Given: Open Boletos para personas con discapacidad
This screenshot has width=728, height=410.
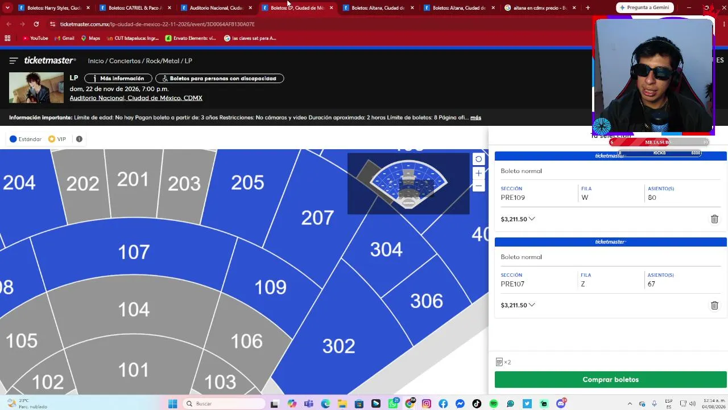Looking at the screenshot, I should (x=220, y=79).
